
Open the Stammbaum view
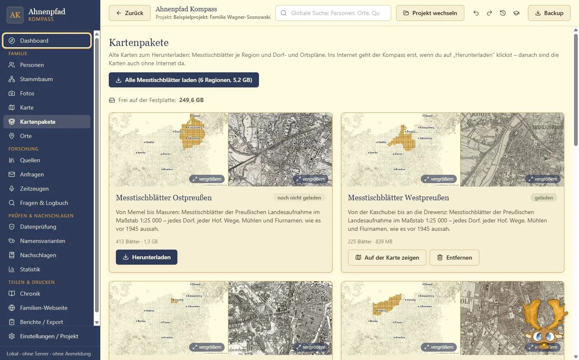tap(47, 79)
